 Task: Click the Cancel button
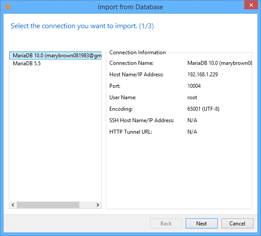pyautogui.click(x=237, y=223)
